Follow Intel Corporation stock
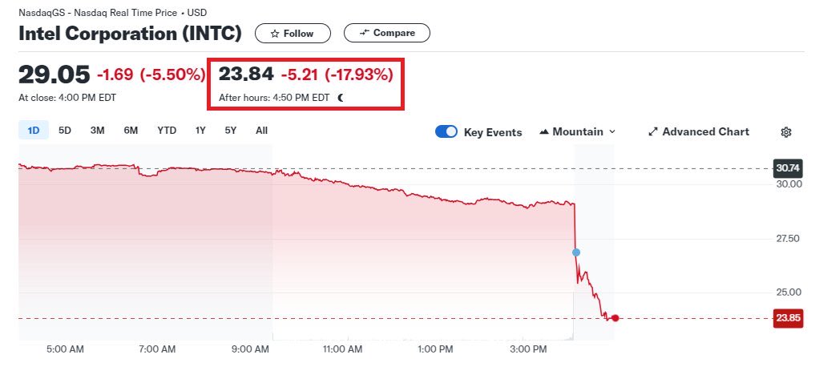This screenshot has height=367, width=815. click(293, 34)
